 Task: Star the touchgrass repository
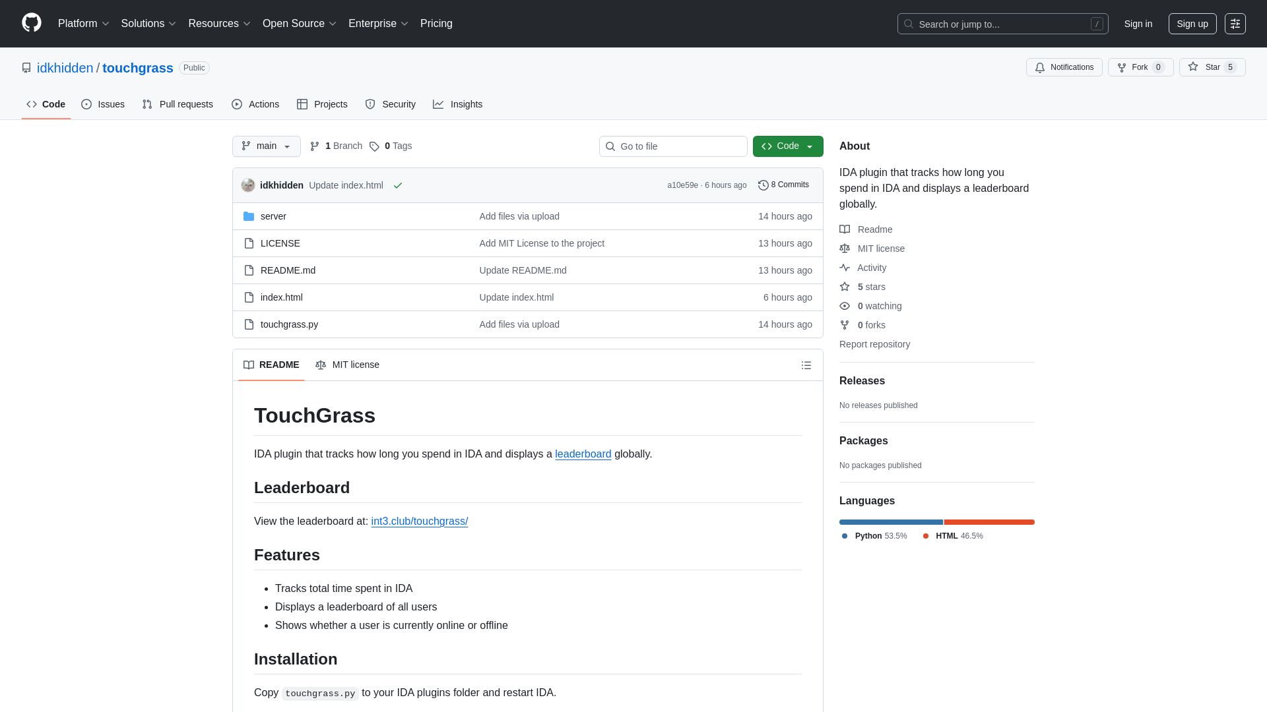point(1212,67)
